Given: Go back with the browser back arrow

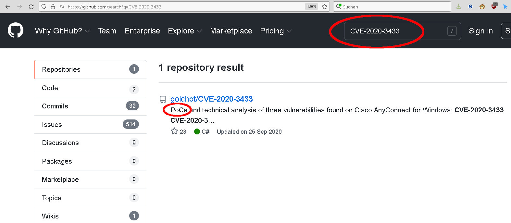Looking at the screenshot, I should pos(8,6).
